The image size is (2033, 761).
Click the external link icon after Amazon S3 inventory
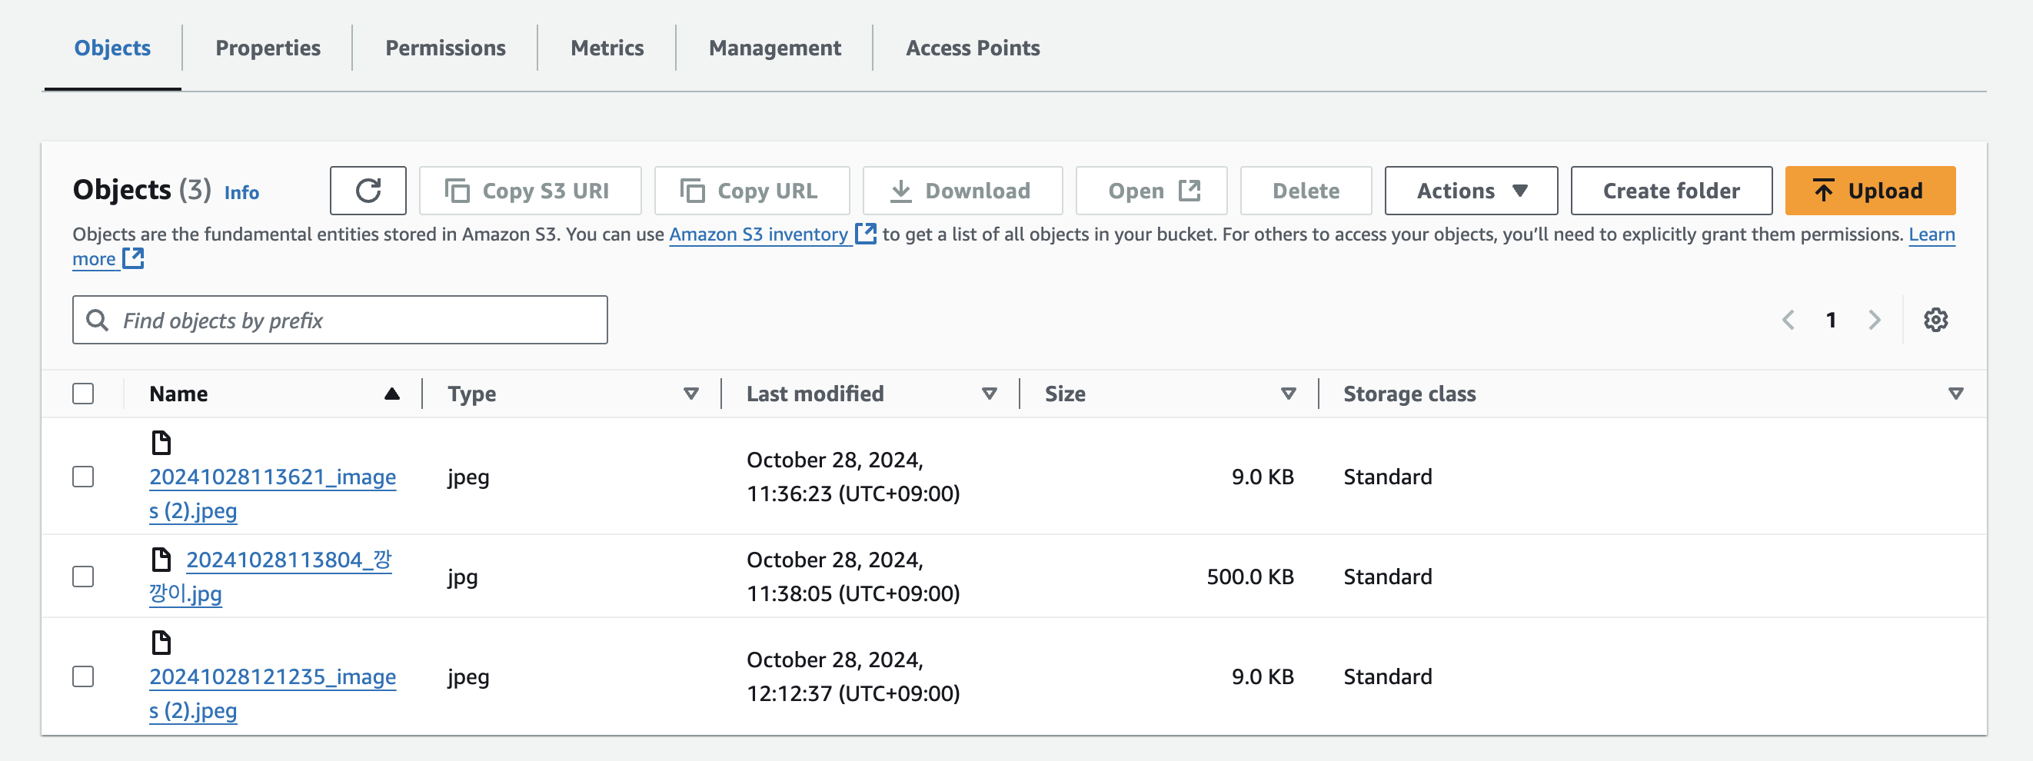[x=866, y=234]
